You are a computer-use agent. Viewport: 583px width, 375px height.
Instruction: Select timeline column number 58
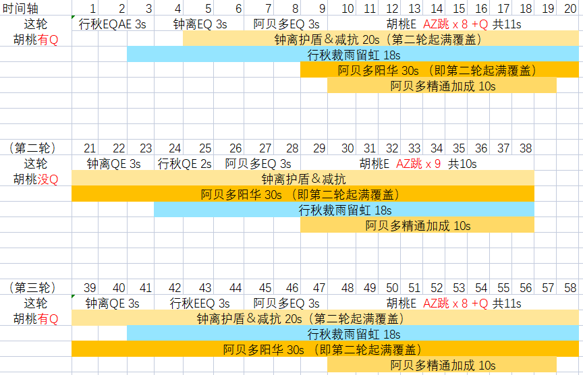[x=567, y=287]
